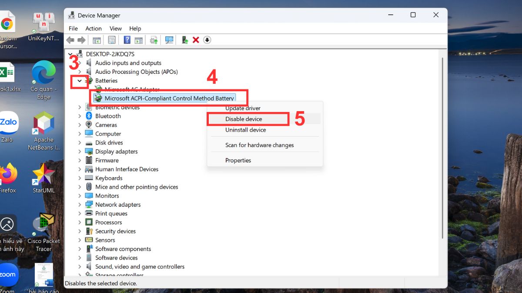This screenshot has width=522, height=293.
Task: Click the Cameras category icon
Action: 89,125
